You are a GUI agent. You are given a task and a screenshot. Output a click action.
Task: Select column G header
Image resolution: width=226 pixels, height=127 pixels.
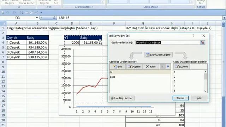[143, 23]
